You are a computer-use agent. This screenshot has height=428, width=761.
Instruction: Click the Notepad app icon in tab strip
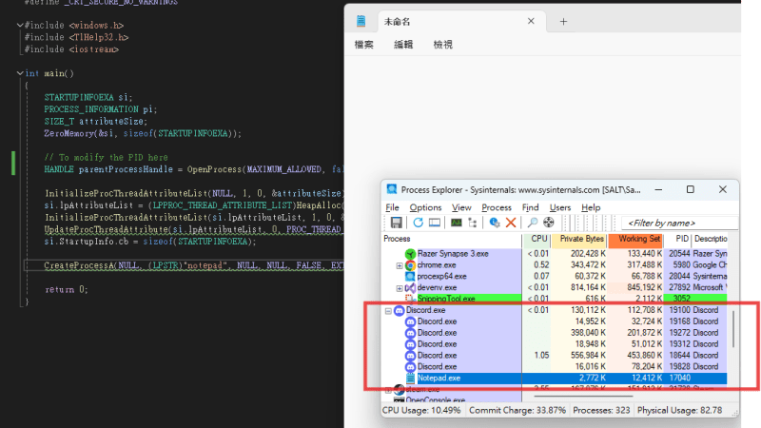[361, 21]
